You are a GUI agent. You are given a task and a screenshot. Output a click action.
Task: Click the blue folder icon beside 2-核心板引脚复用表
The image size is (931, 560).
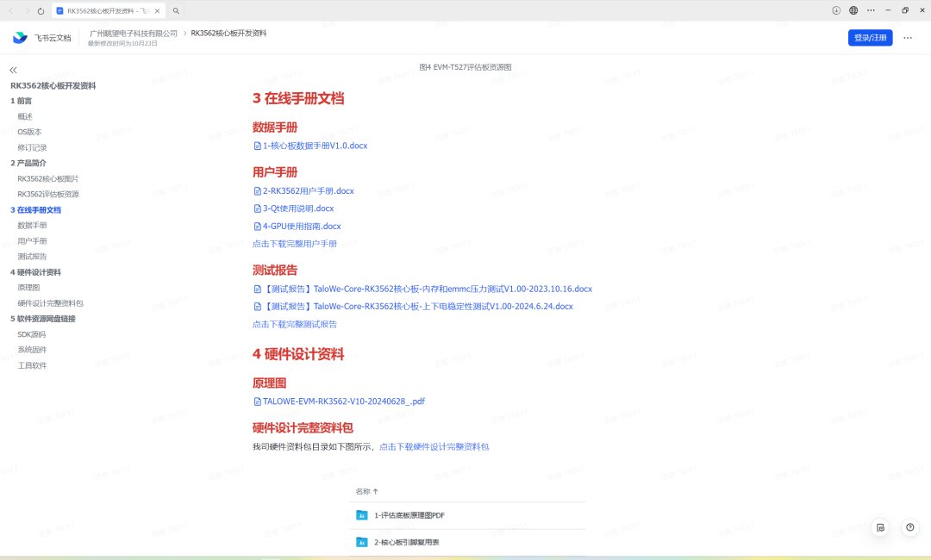coord(360,542)
